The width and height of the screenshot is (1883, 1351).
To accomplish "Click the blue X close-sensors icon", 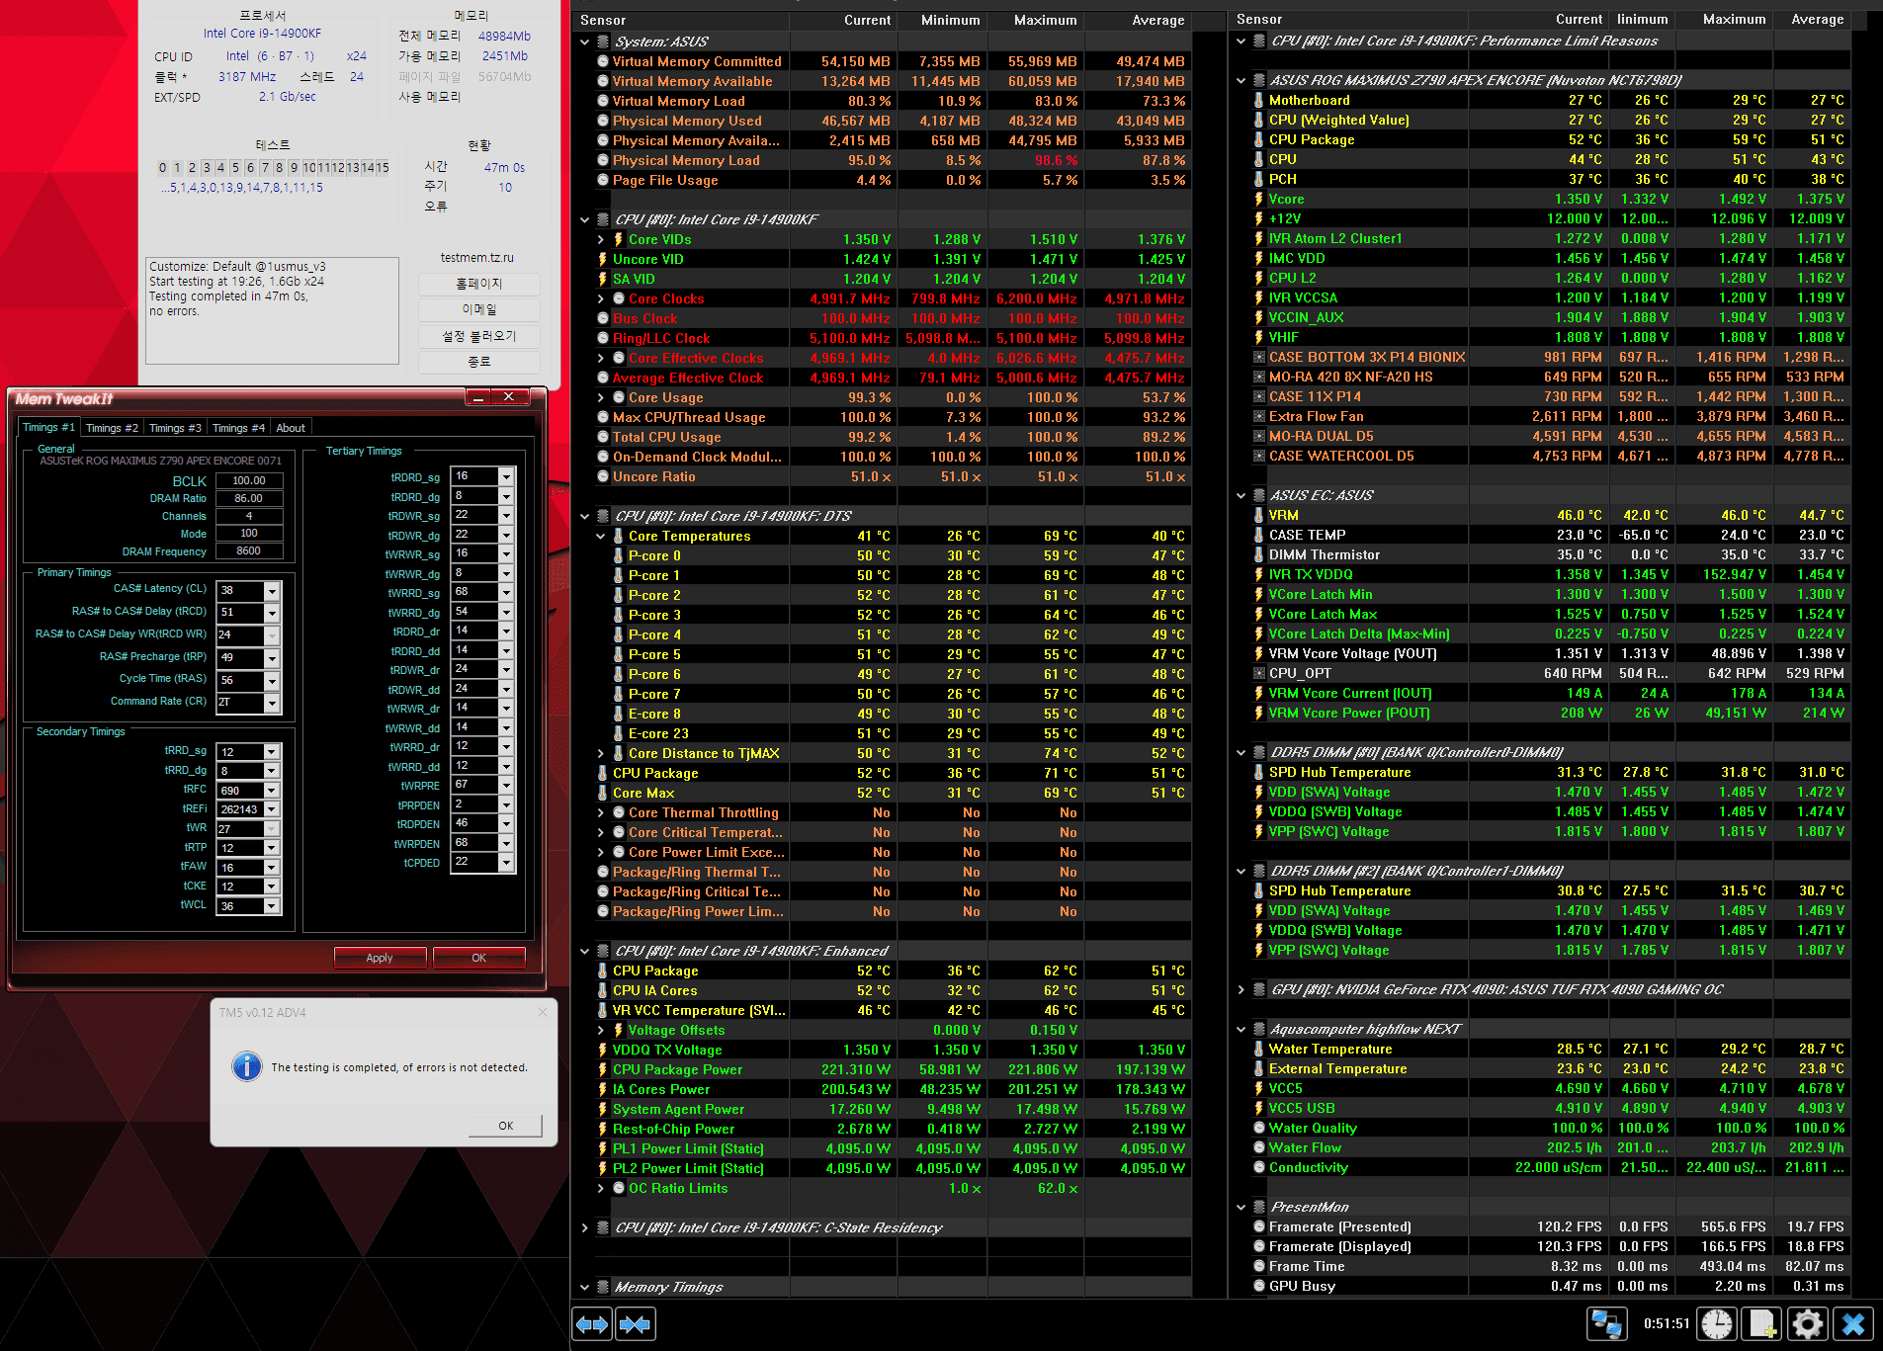I will click(1853, 1324).
